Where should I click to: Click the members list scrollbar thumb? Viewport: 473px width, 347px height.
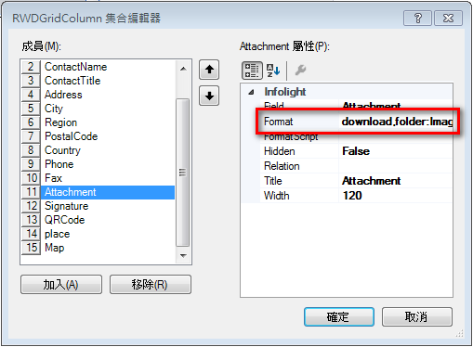183,173
